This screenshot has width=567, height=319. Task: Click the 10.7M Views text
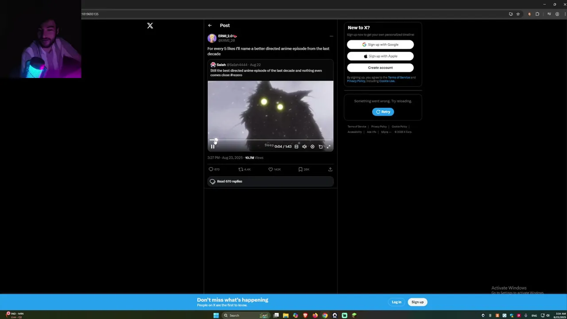pos(254,158)
